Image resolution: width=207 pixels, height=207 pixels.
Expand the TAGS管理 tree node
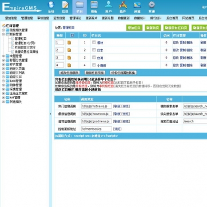pos(3,81)
